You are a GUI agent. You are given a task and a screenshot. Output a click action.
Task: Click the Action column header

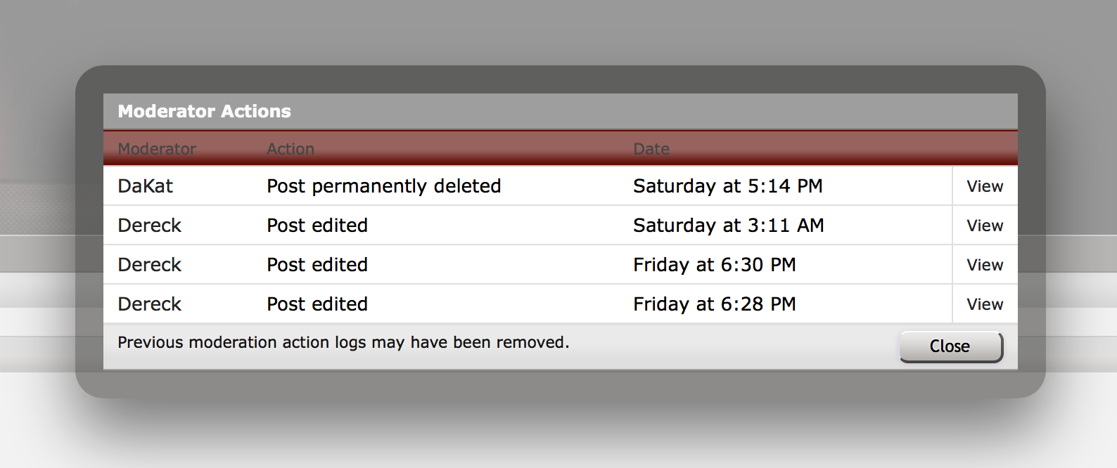[291, 149]
